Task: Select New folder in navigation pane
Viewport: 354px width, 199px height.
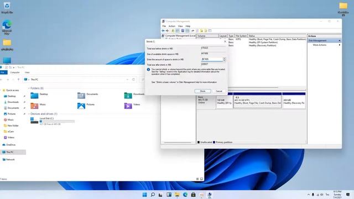Action: pyautogui.click(x=11, y=125)
